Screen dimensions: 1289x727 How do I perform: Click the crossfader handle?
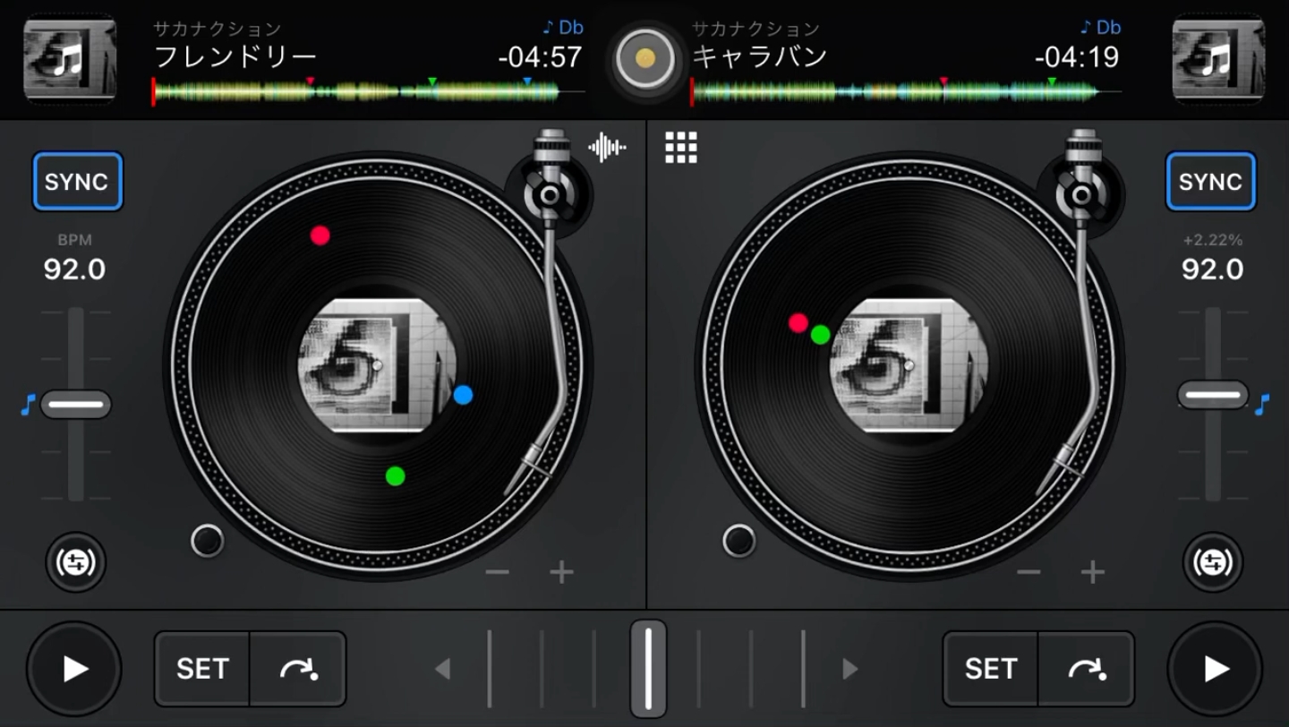pos(648,668)
